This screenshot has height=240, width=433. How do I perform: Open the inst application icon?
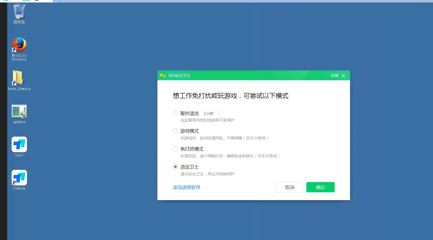coord(19,144)
